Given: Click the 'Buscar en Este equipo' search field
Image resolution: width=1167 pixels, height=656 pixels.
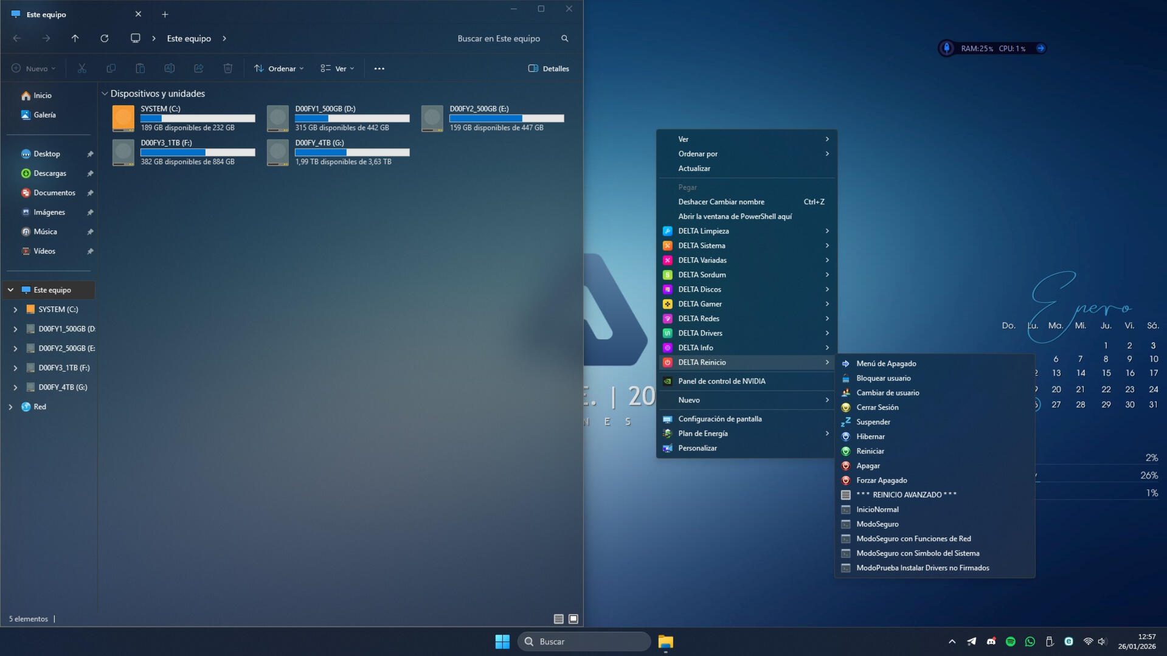Looking at the screenshot, I should point(499,38).
